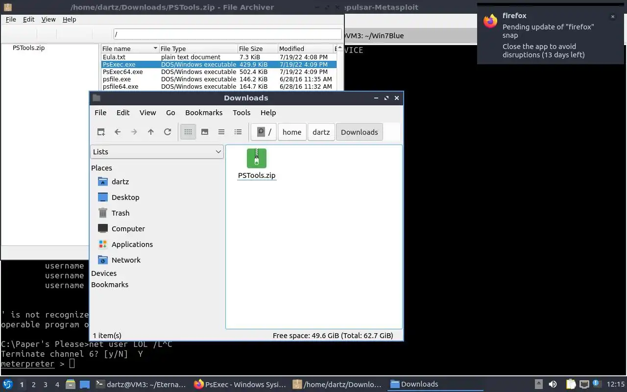The height and width of the screenshot is (392, 627).
Task: Switch to compact list view
Action: coord(221,132)
